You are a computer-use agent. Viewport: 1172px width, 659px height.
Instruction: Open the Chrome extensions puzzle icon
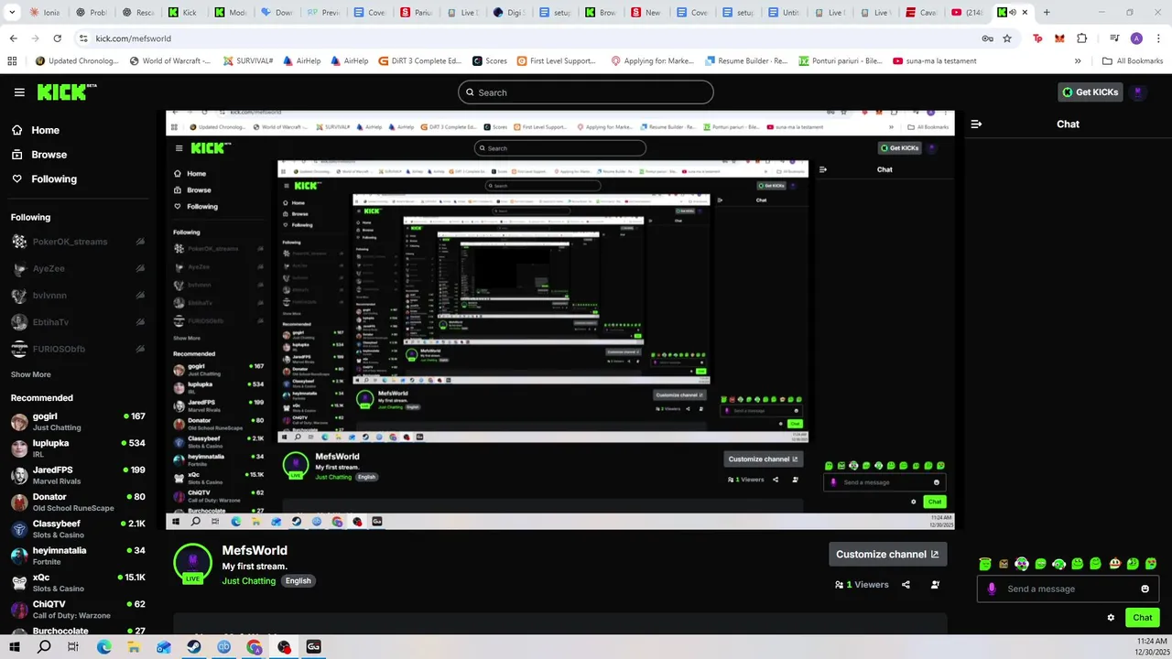coord(1082,38)
